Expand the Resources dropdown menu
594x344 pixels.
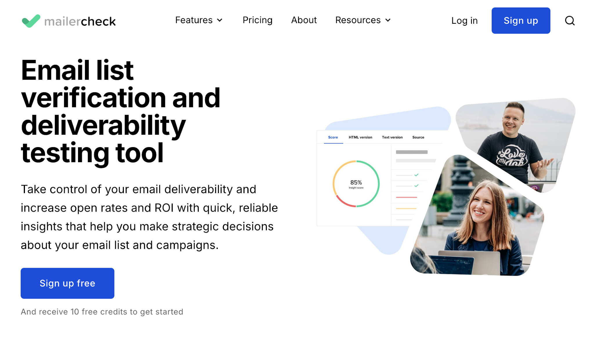point(363,20)
